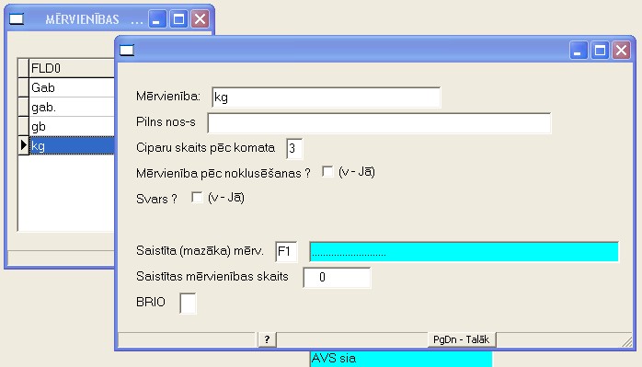Enable Mērvienība pēc noklusēšanas checkbox
The width and height of the screenshot is (642, 367).
coord(327,172)
